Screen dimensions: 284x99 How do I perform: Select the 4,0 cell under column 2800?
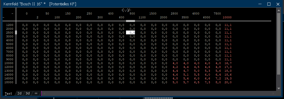pos(175,63)
